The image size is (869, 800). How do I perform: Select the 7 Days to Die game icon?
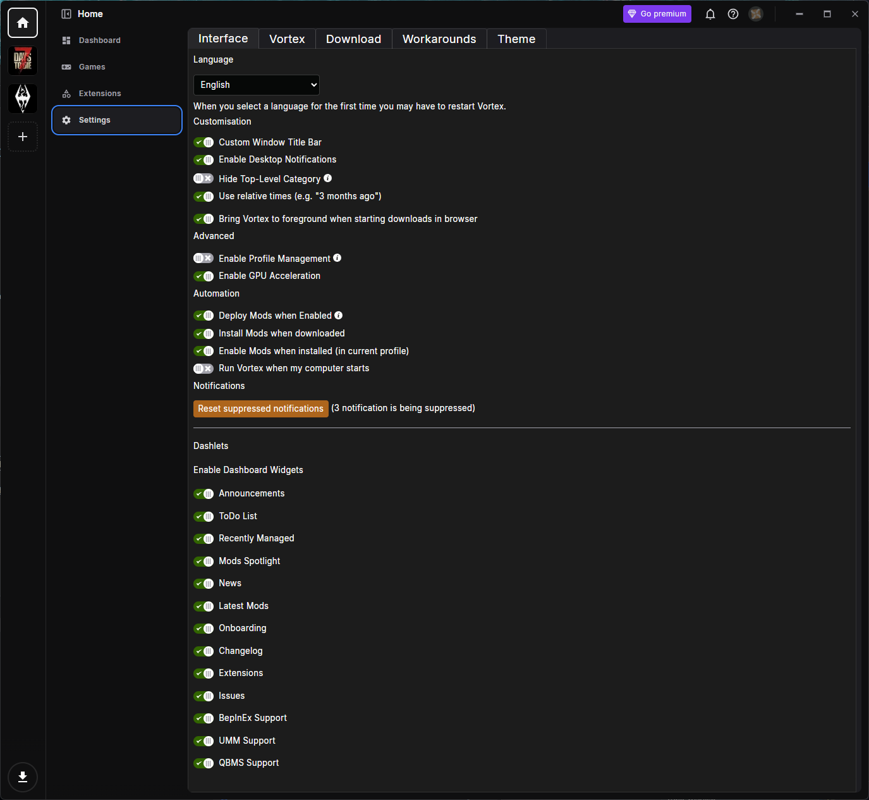(23, 61)
